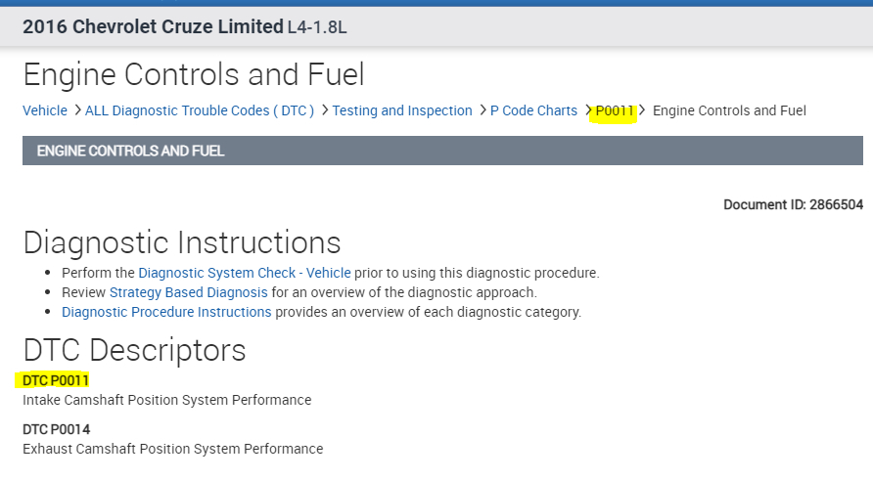The height and width of the screenshot is (480, 873).
Task: Click the chevron before the P0011 breadcrumb
Action: point(588,110)
